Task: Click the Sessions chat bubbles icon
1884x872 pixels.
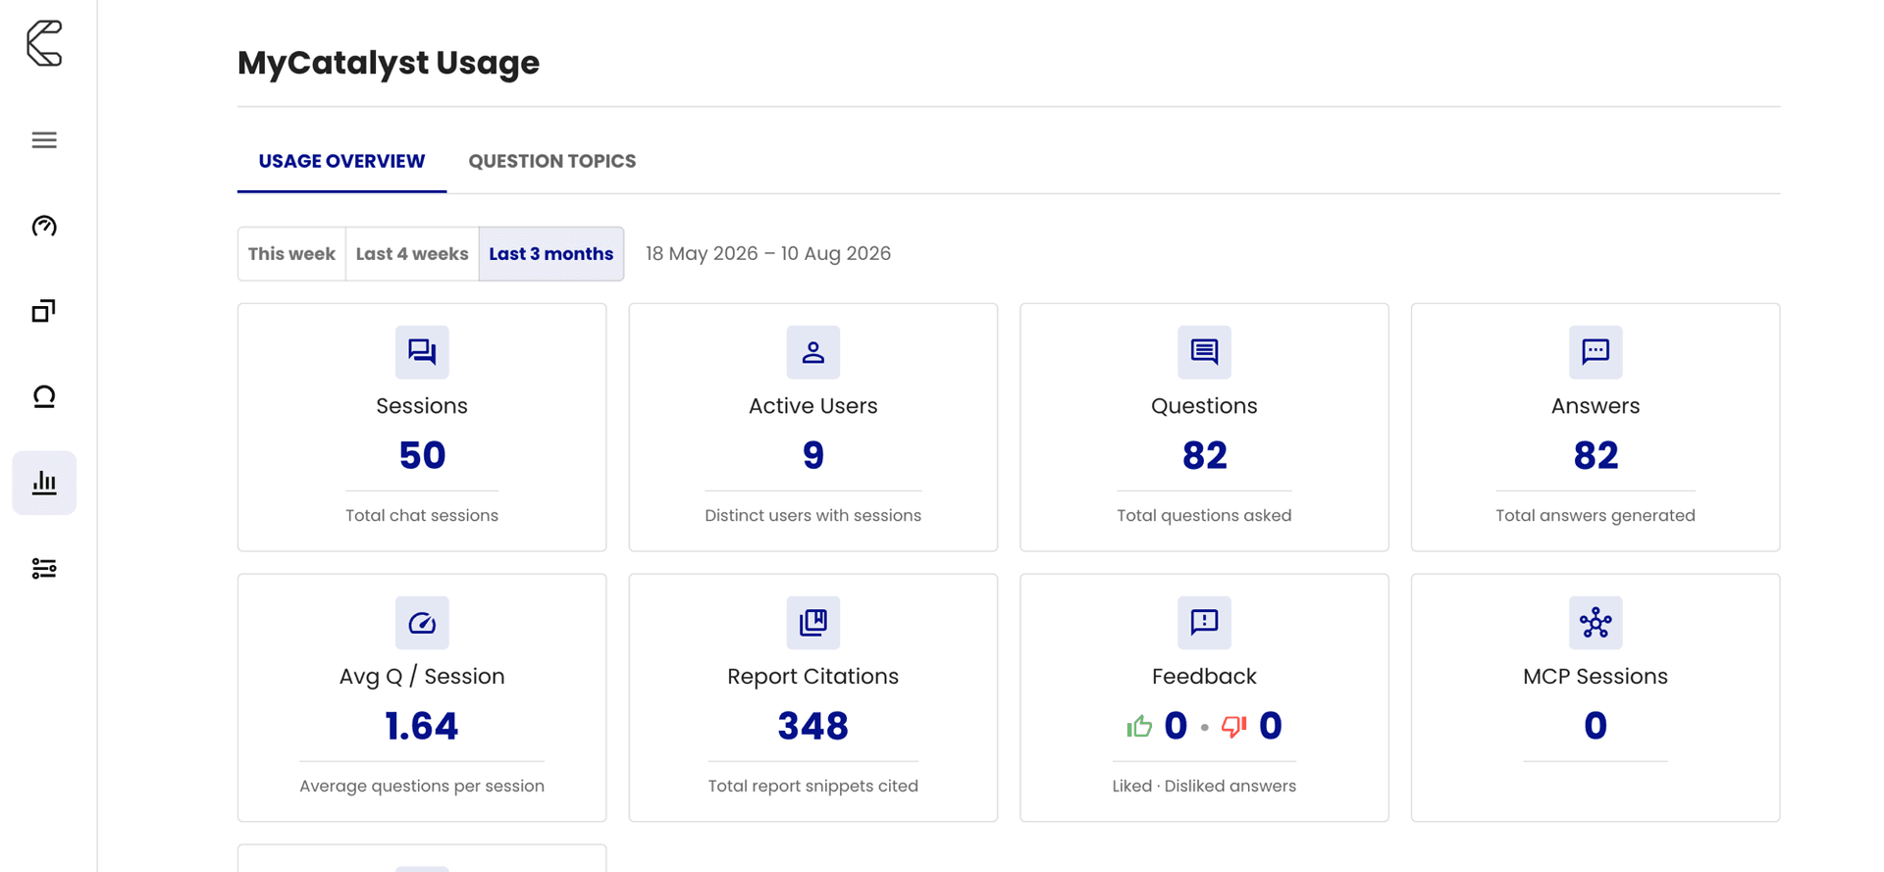Action: pos(422,352)
